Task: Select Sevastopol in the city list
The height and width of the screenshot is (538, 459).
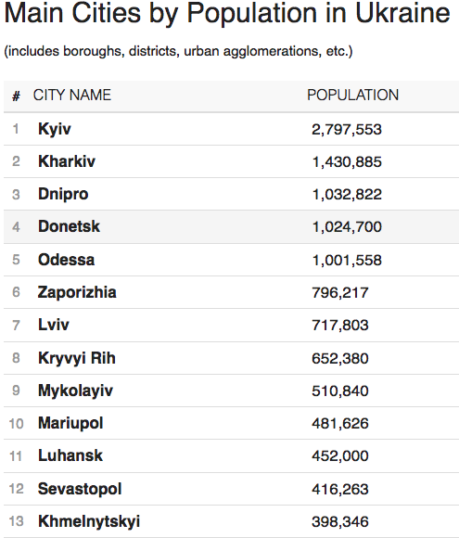Action: pyautogui.click(x=80, y=489)
